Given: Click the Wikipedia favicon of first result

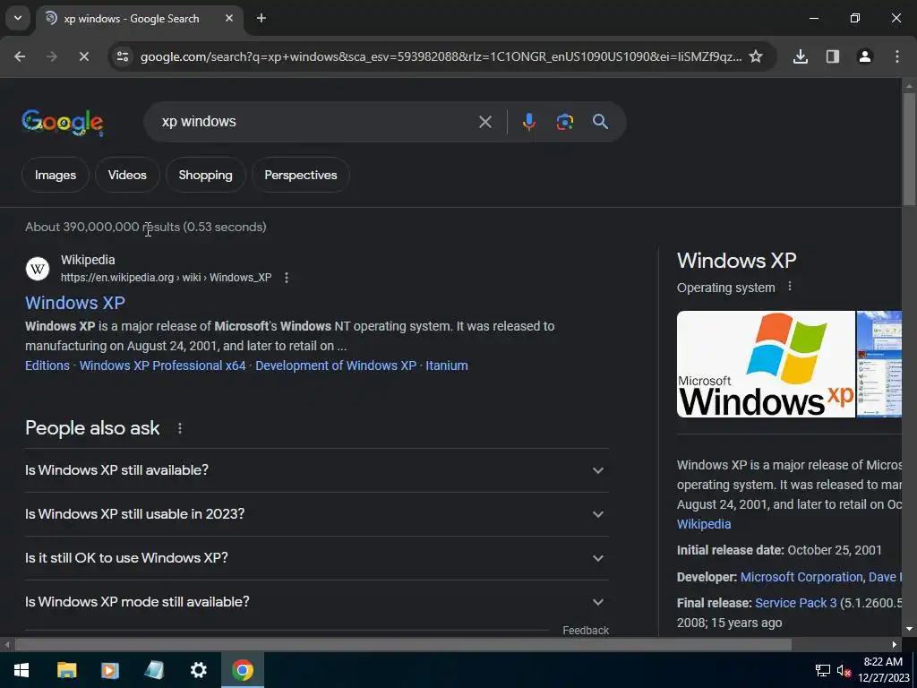Looking at the screenshot, I should 38,269.
